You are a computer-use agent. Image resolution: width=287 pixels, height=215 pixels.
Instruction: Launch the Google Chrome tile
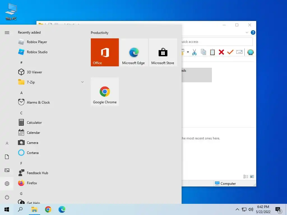point(105,92)
